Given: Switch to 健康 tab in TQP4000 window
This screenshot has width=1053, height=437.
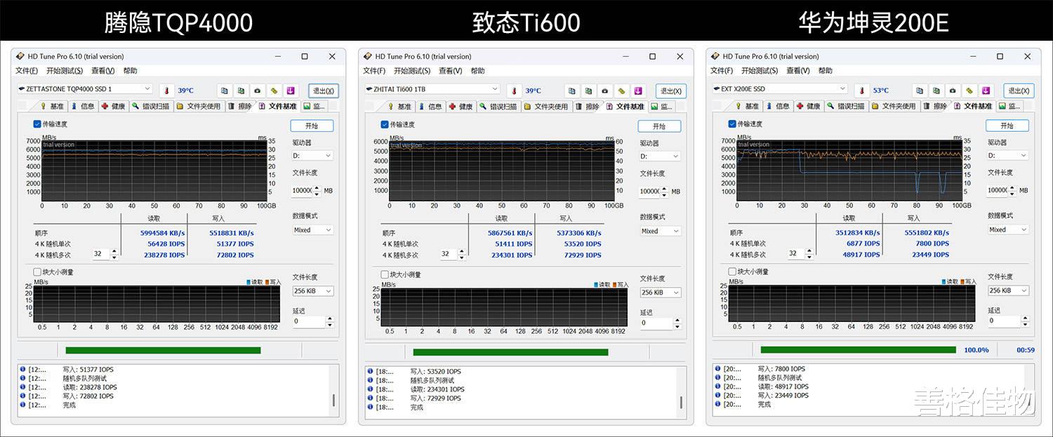Looking at the screenshot, I should tap(113, 107).
